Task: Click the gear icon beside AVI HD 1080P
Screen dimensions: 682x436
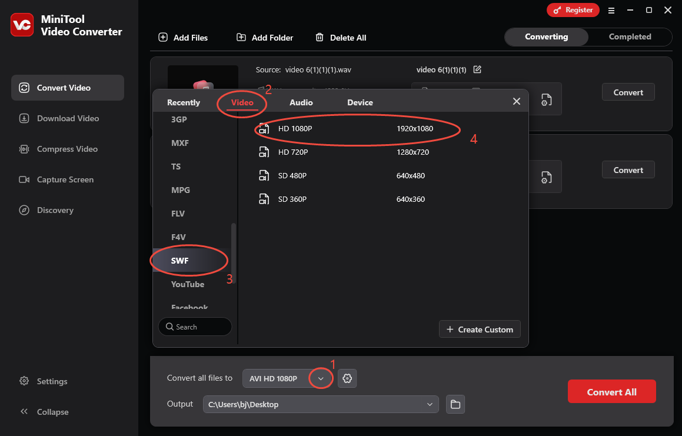Action: [347, 378]
